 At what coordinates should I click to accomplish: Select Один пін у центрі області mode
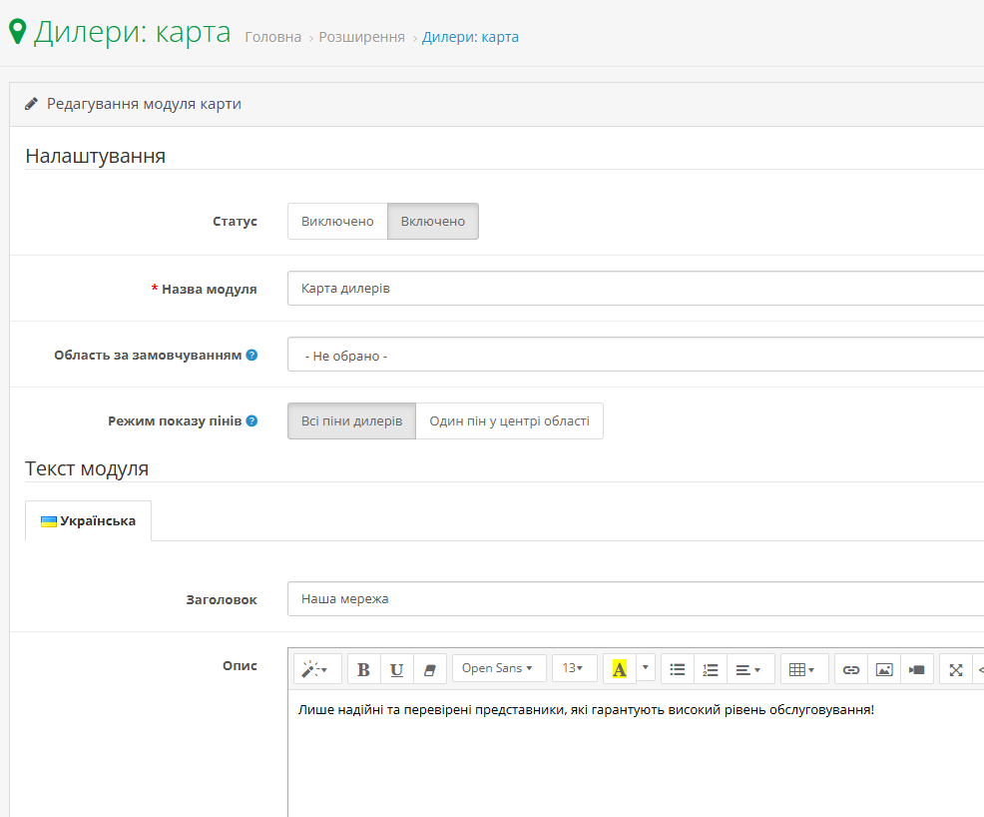click(x=509, y=420)
